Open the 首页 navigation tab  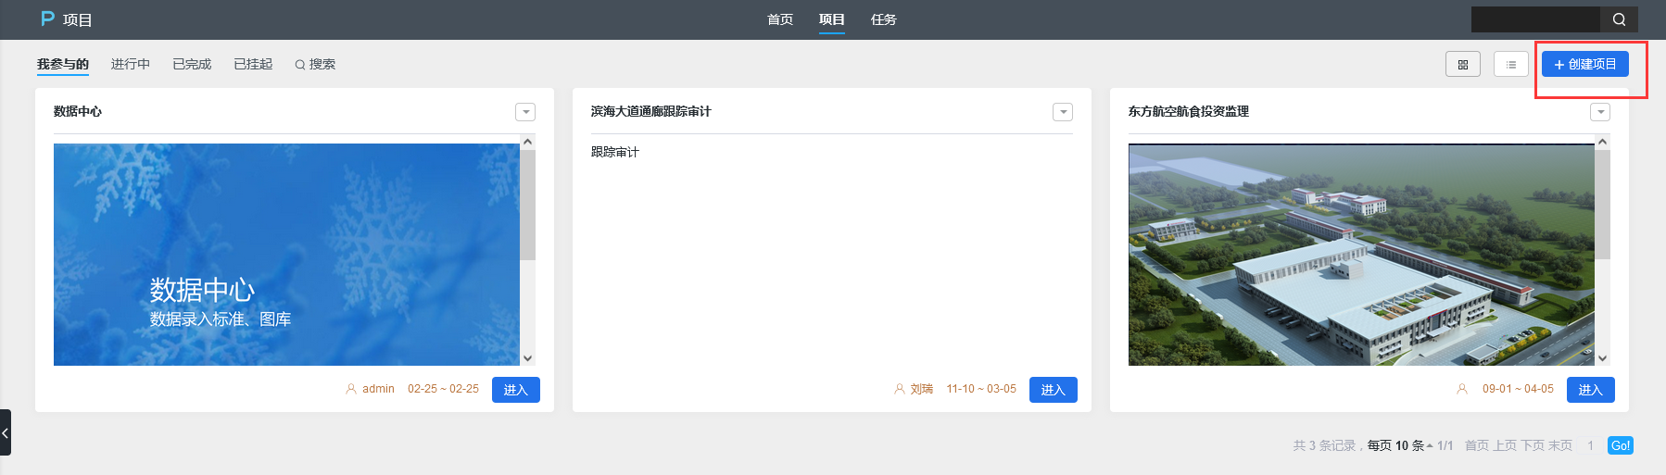pos(780,19)
